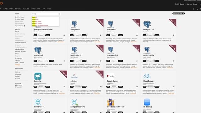This screenshot has width=201, height=113.
Task: Filter by the Backup category
Action: click(18, 30)
